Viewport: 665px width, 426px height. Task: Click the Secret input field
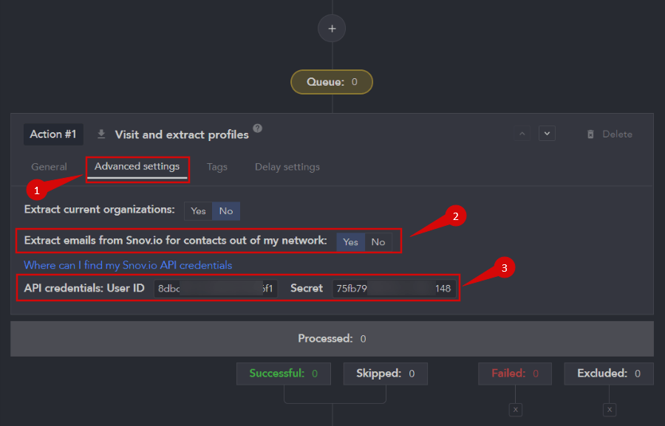(x=393, y=289)
